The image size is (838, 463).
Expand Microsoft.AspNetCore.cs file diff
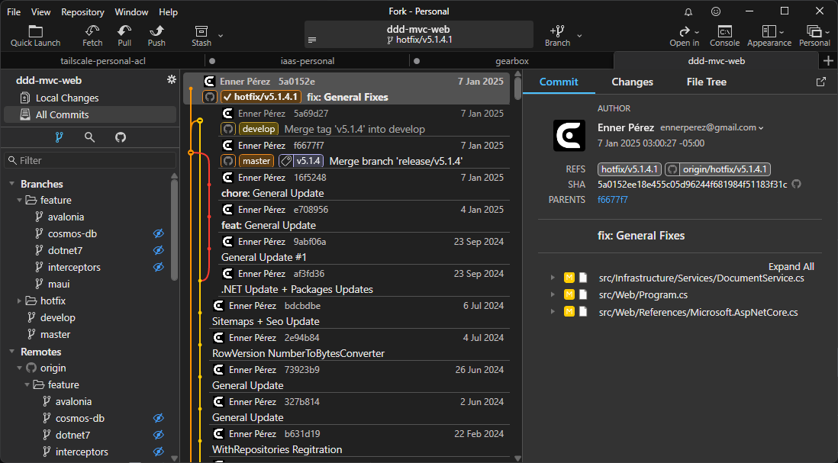click(x=553, y=312)
